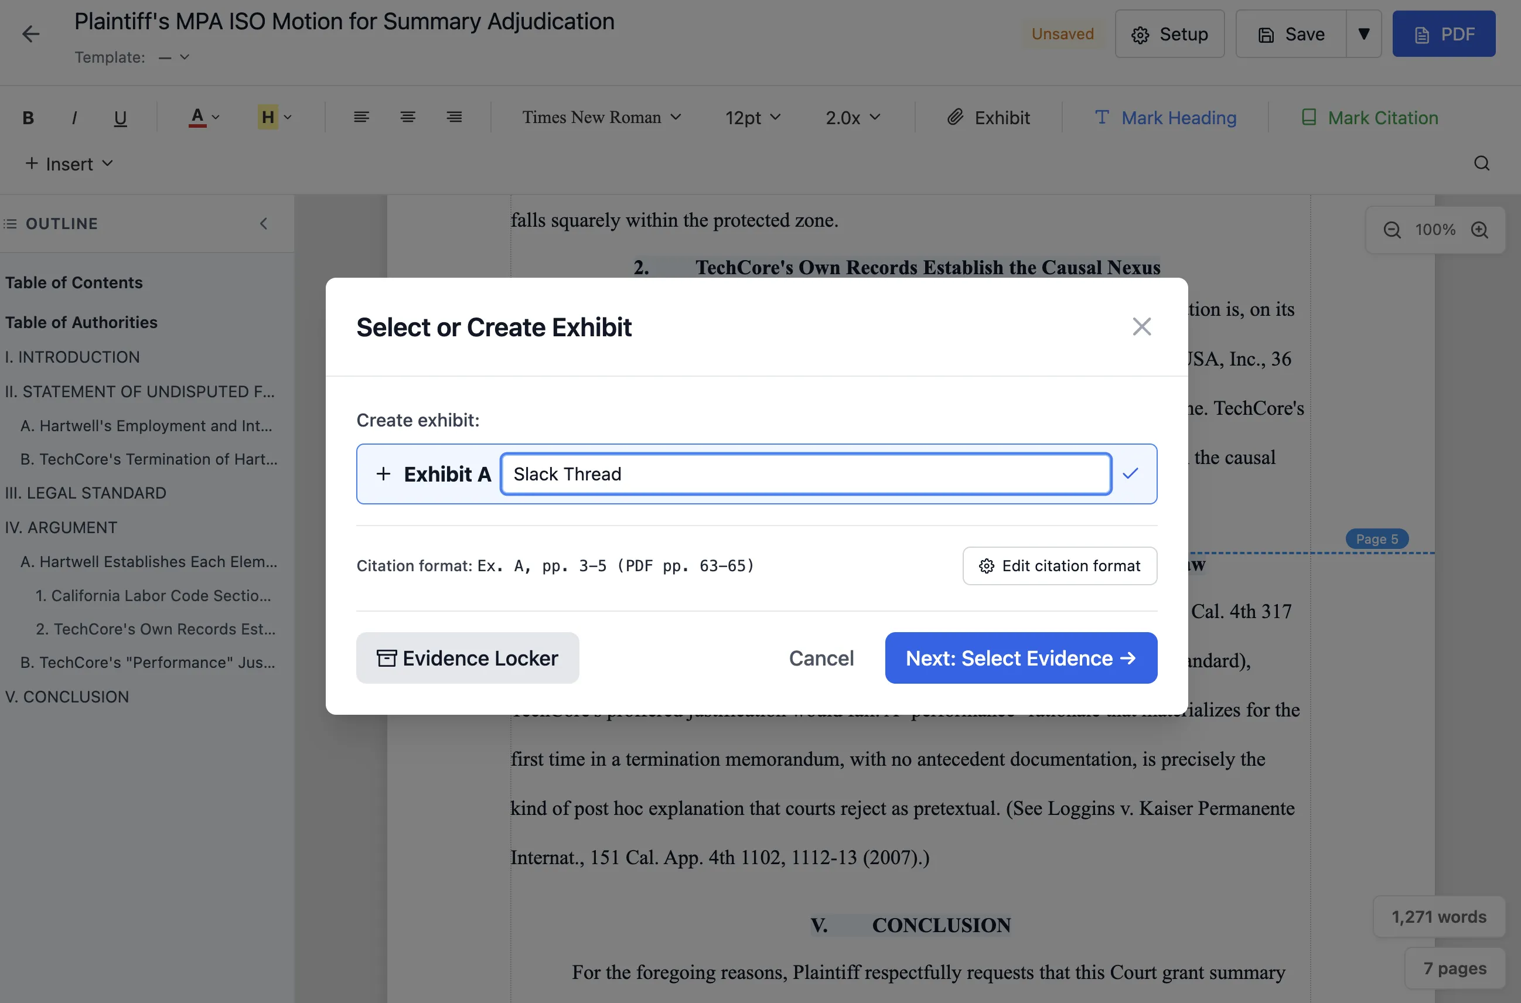Toggle bold formatting

[x=28, y=118]
